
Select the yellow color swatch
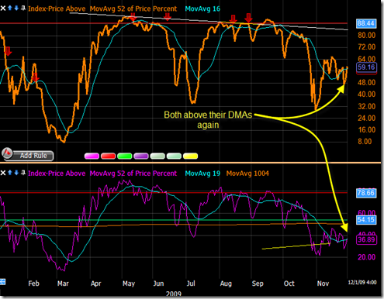point(190,156)
